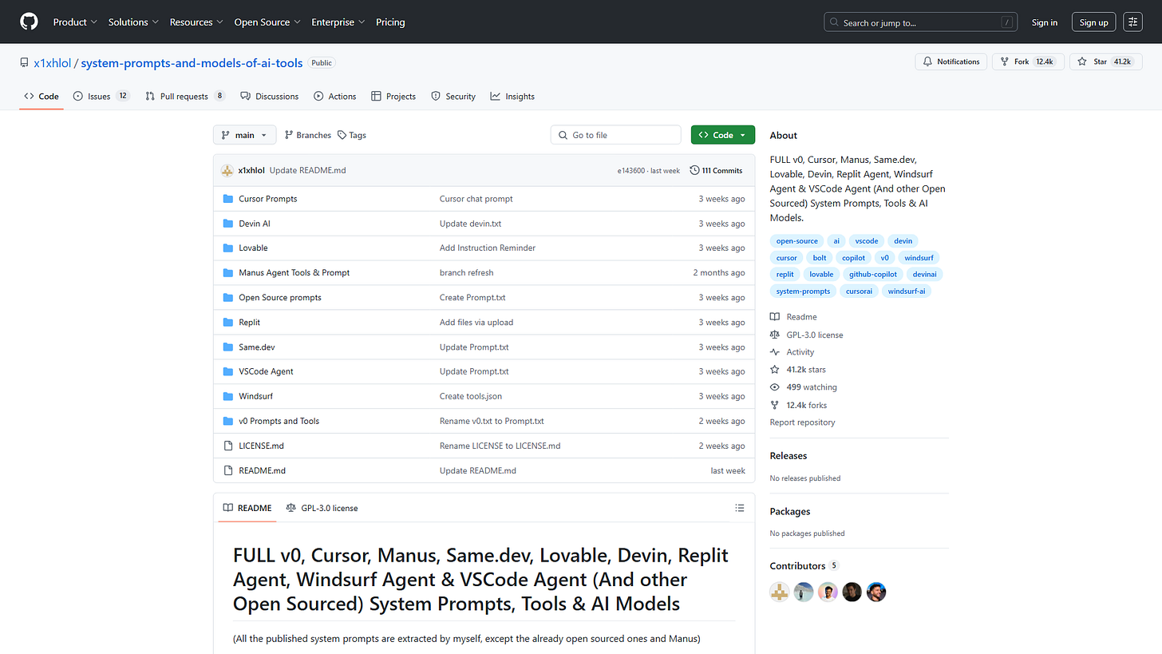Click 'Create tools.json' commit message
The image size is (1162, 654).
coord(471,396)
